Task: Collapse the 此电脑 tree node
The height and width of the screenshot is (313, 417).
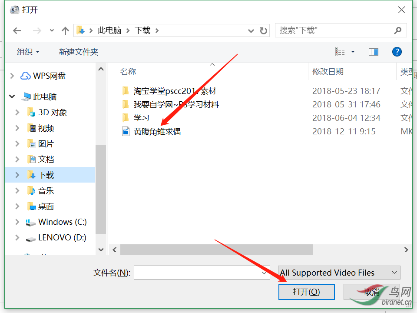Action: [12, 97]
